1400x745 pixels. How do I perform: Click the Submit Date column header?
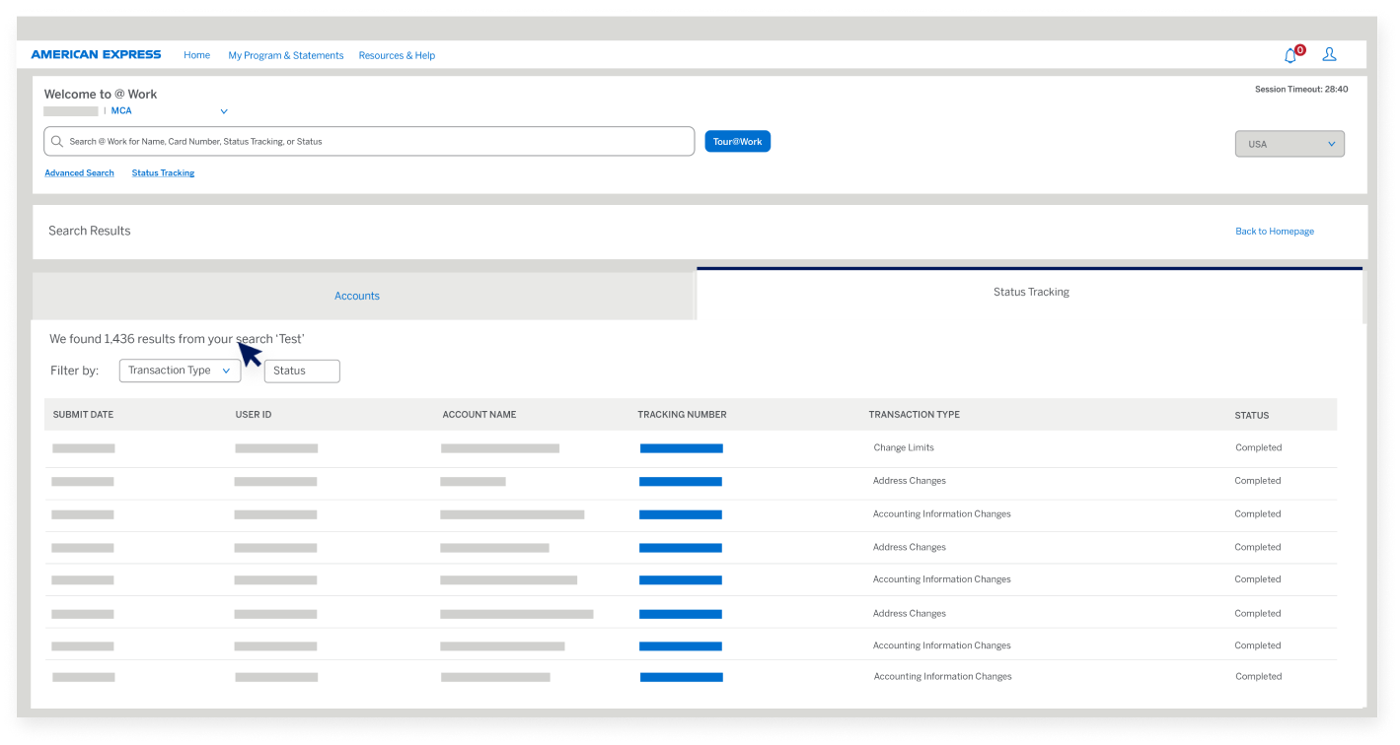(83, 415)
